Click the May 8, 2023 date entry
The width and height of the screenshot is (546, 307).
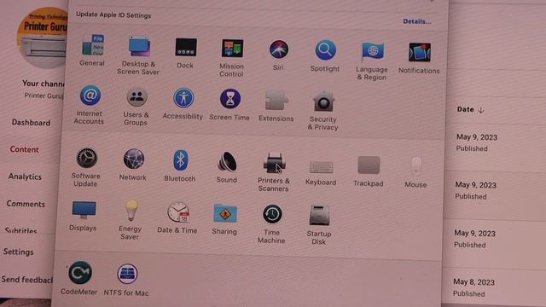[x=473, y=282]
